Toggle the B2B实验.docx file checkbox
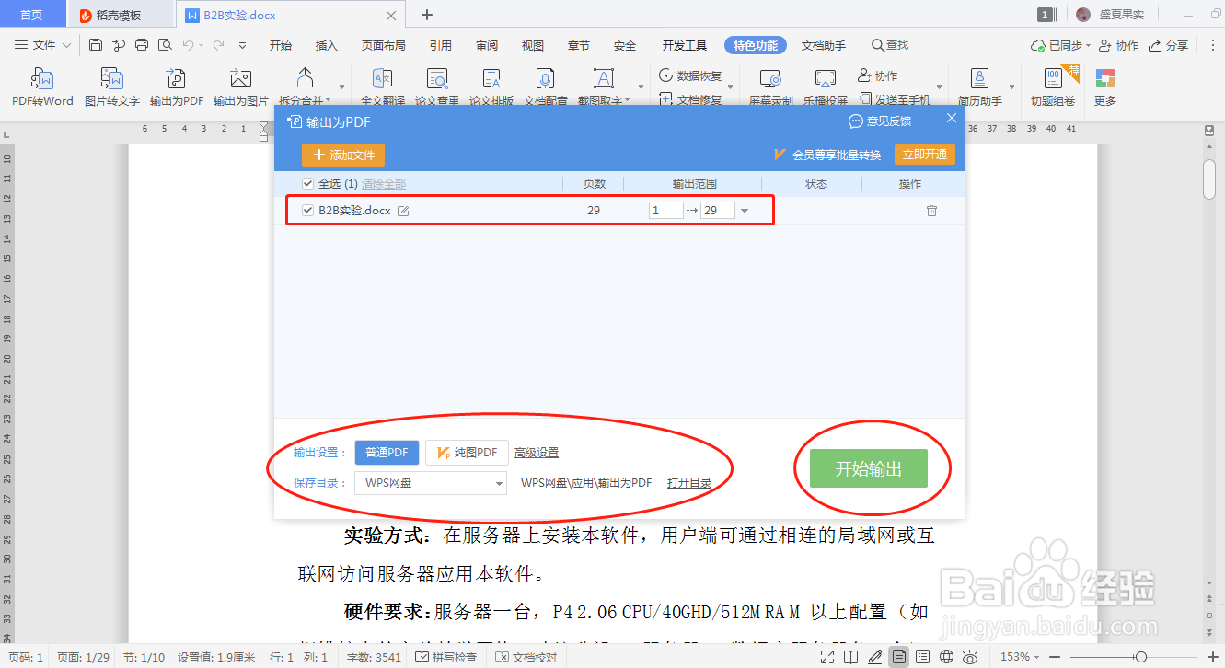 tap(307, 210)
